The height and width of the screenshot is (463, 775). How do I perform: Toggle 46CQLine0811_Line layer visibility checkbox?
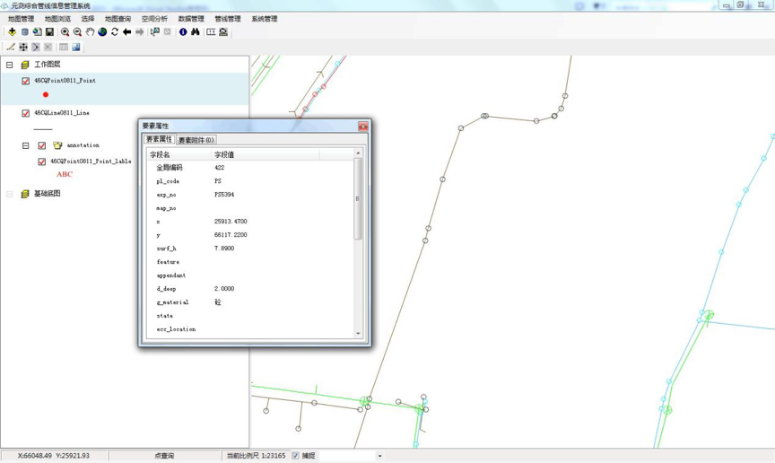pyautogui.click(x=26, y=113)
